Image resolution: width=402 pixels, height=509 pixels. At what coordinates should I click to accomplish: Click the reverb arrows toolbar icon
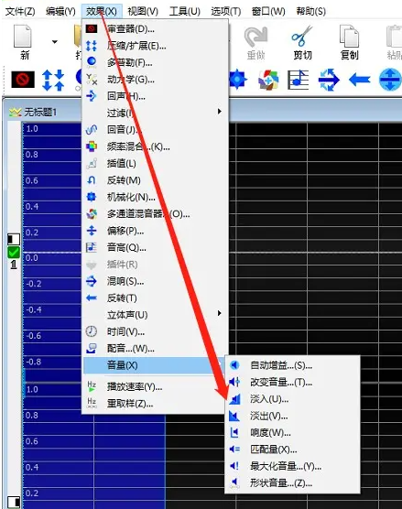point(329,80)
